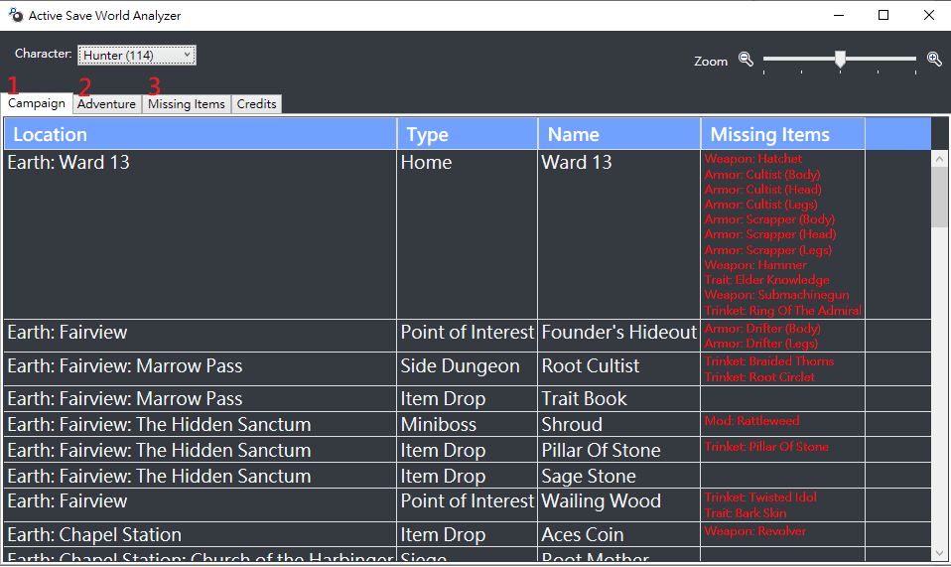Select the 'Earth: Ward 13' location cell
The height and width of the screenshot is (567, 951).
[201, 234]
